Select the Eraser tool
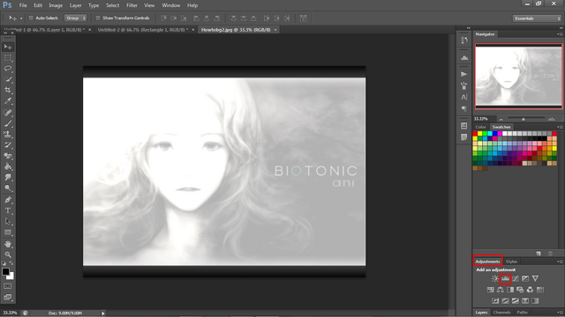565x317 pixels. pyautogui.click(x=8, y=156)
